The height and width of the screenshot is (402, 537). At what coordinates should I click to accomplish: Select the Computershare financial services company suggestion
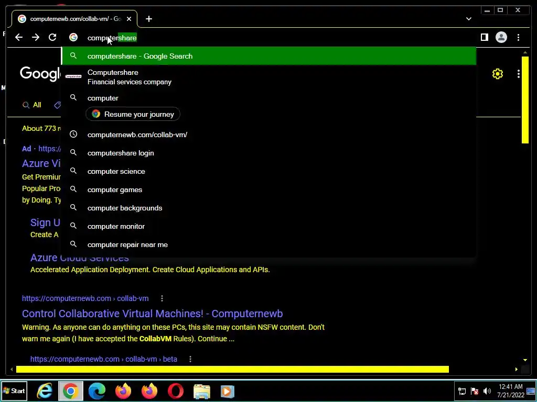[x=269, y=77]
